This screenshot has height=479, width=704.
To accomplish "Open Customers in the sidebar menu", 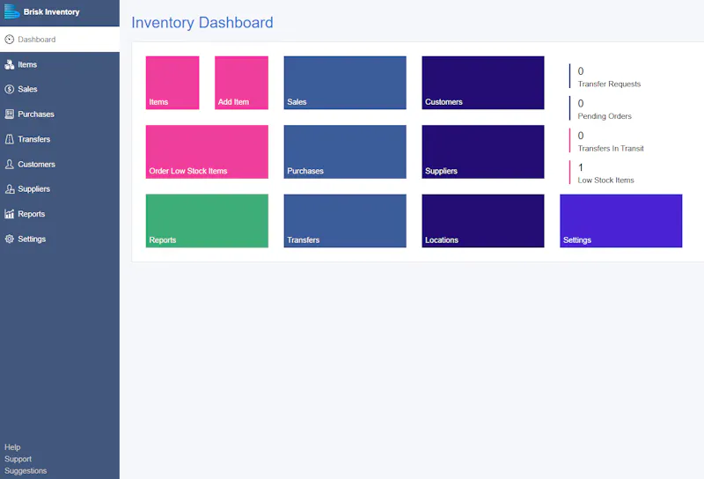I will pyautogui.click(x=60, y=165).
